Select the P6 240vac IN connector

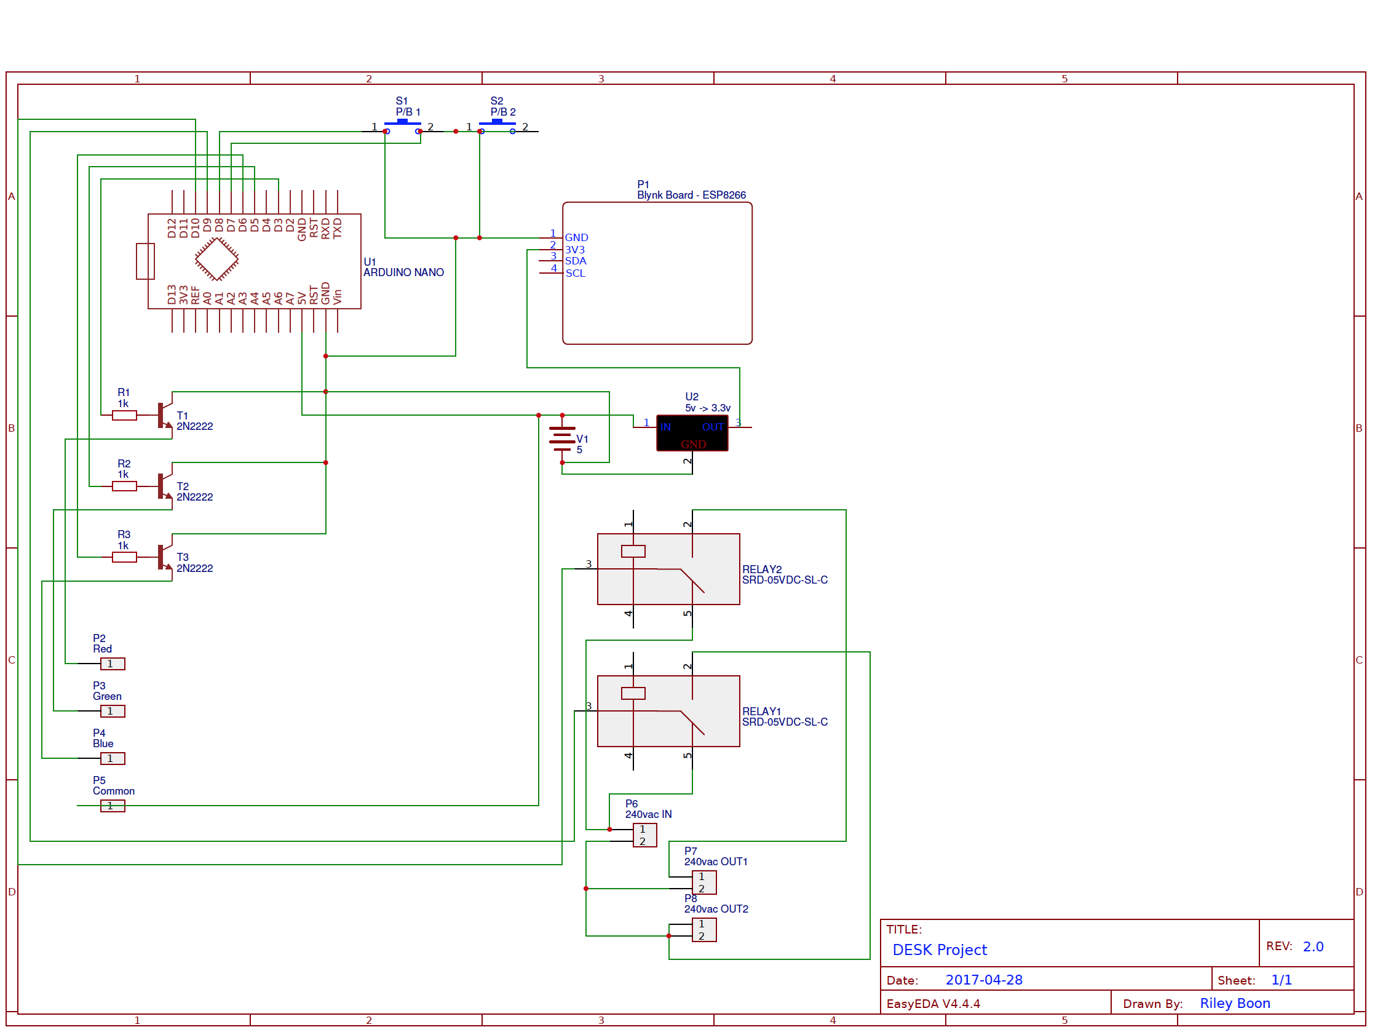point(646,836)
